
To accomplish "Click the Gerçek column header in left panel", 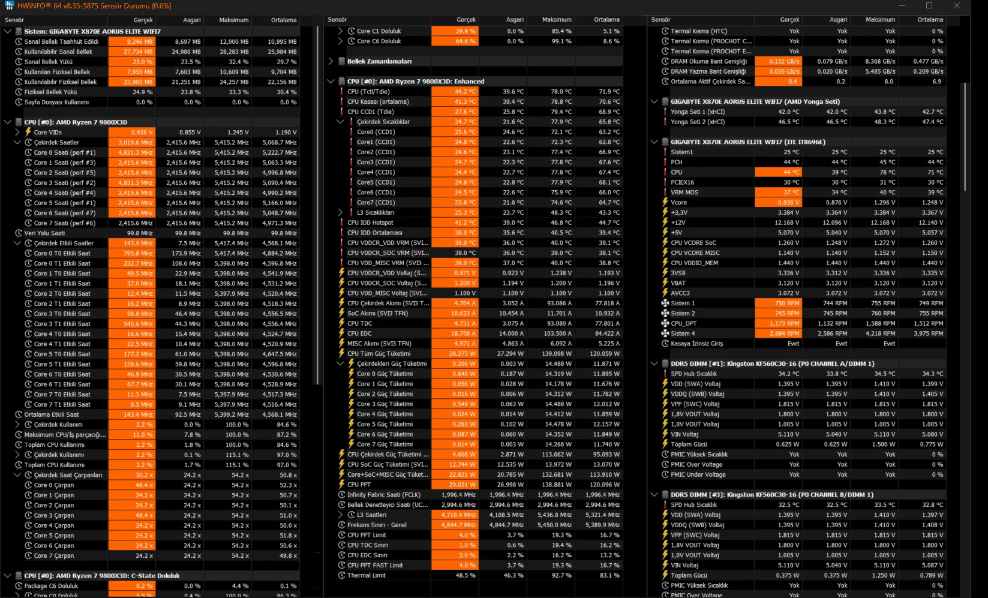I will pos(132,20).
